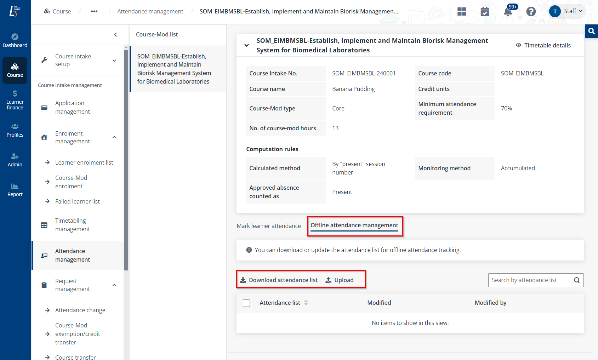Open the Report section

15,189
